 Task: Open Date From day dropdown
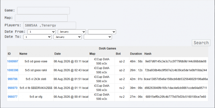41,32
